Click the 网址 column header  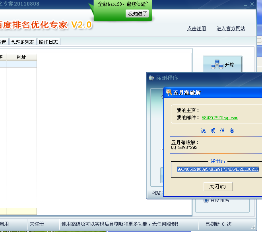21,57
